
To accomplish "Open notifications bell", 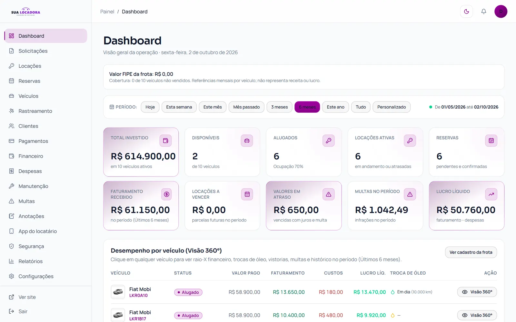I will click(x=483, y=12).
